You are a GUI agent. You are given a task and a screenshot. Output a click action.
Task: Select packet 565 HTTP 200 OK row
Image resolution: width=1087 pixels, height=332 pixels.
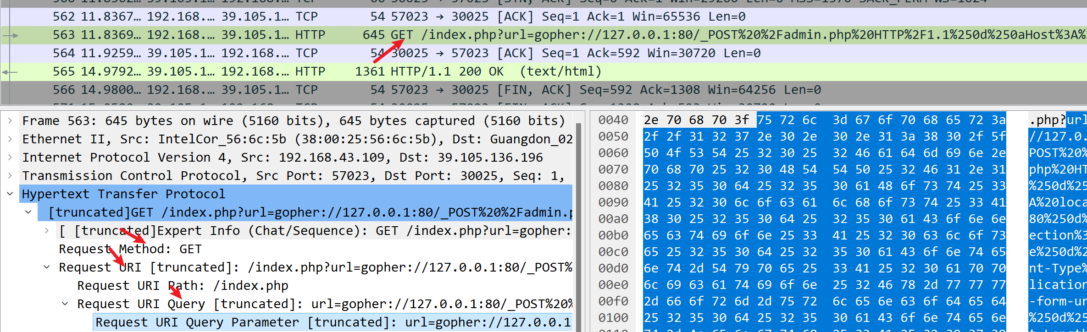(543, 72)
